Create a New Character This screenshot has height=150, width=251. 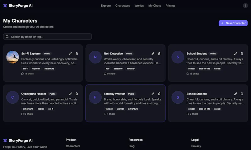[233, 23]
